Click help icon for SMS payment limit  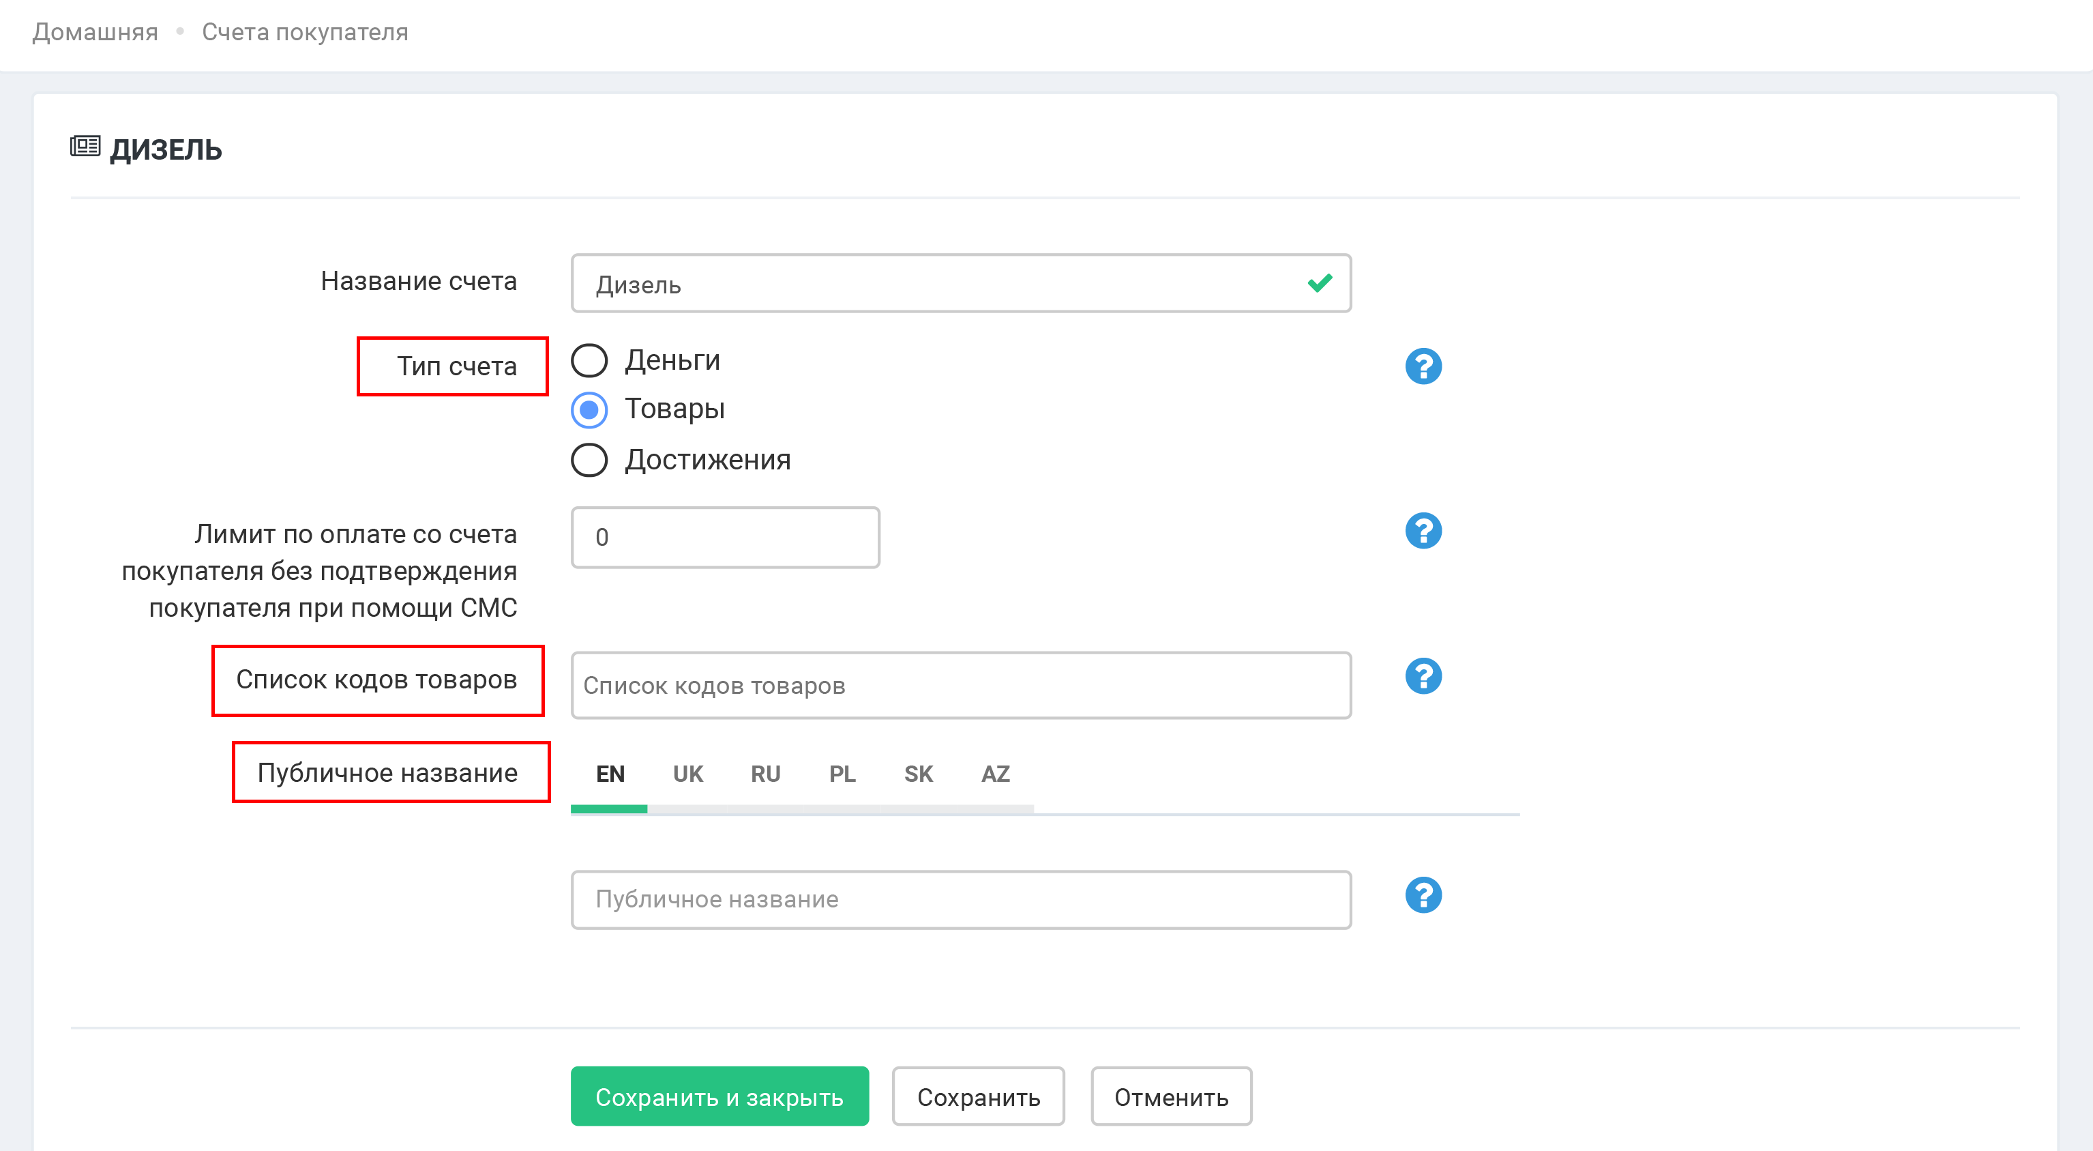coord(1423,531)
